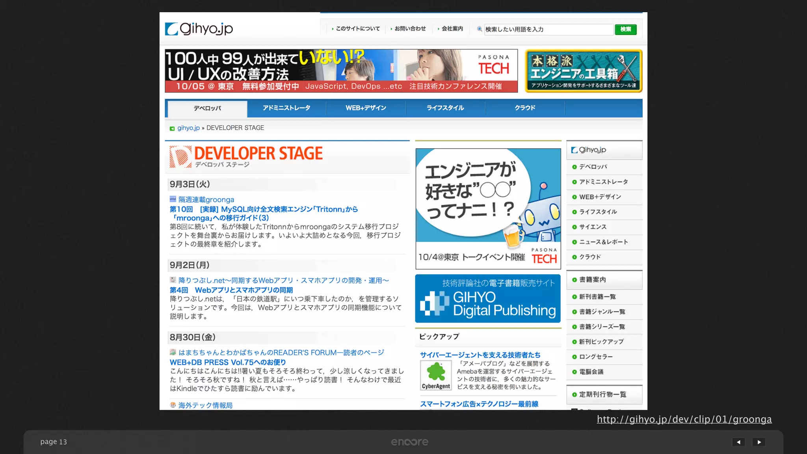The width and height of the screenshot is (807, 454).
Task: Open sidebar ライフスタイル link
Action: click(598, 212)
